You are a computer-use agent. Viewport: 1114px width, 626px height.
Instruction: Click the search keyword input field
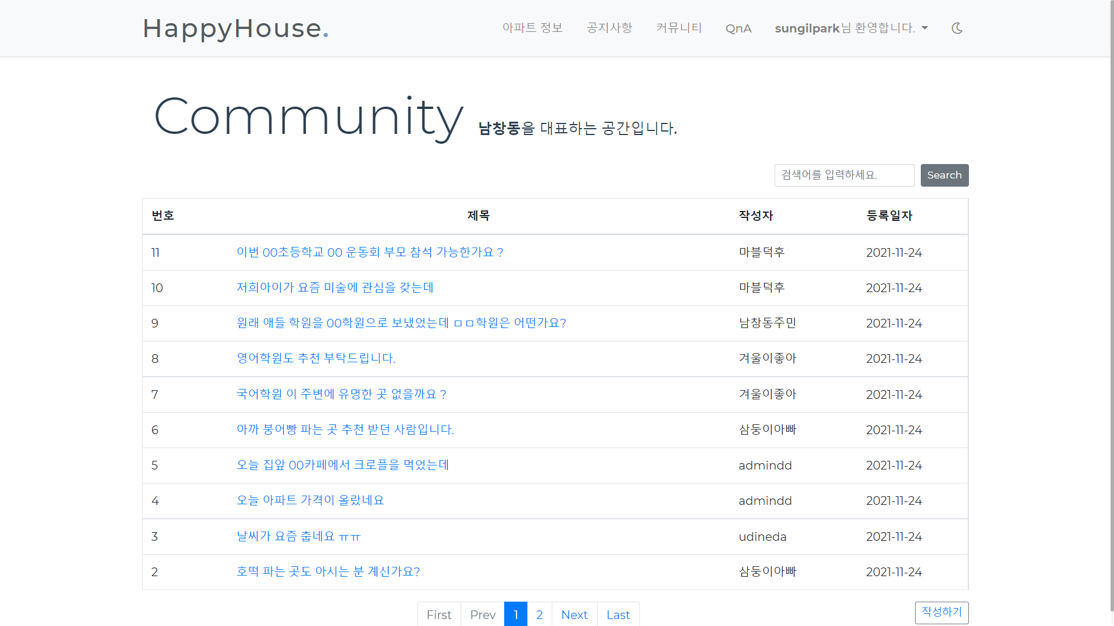click(844, 175)
